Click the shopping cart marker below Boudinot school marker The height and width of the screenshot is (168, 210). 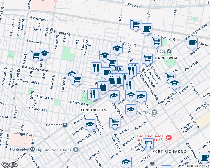76,80
